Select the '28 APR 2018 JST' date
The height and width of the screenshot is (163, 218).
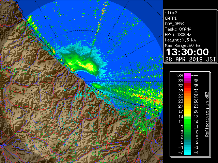pos(191,59)
